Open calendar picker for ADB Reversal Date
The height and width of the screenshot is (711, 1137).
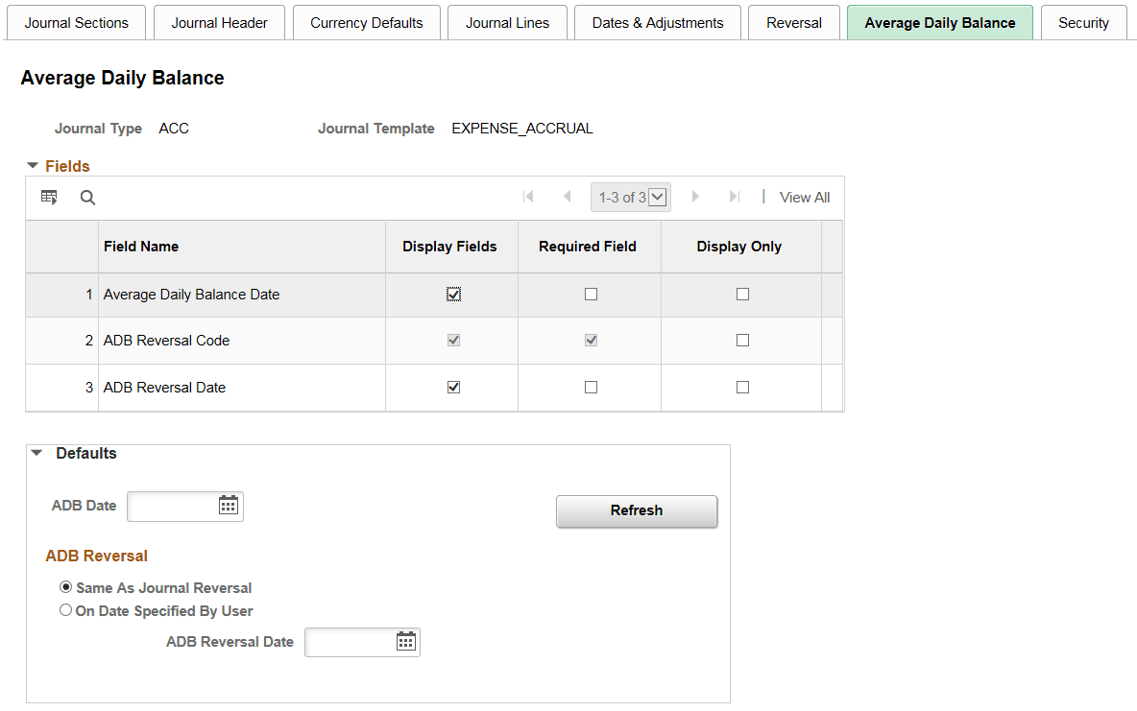406,642
